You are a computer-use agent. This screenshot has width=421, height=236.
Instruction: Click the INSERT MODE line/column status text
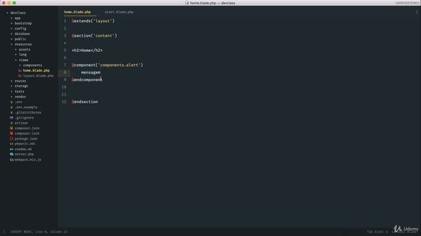coord(39,231)
